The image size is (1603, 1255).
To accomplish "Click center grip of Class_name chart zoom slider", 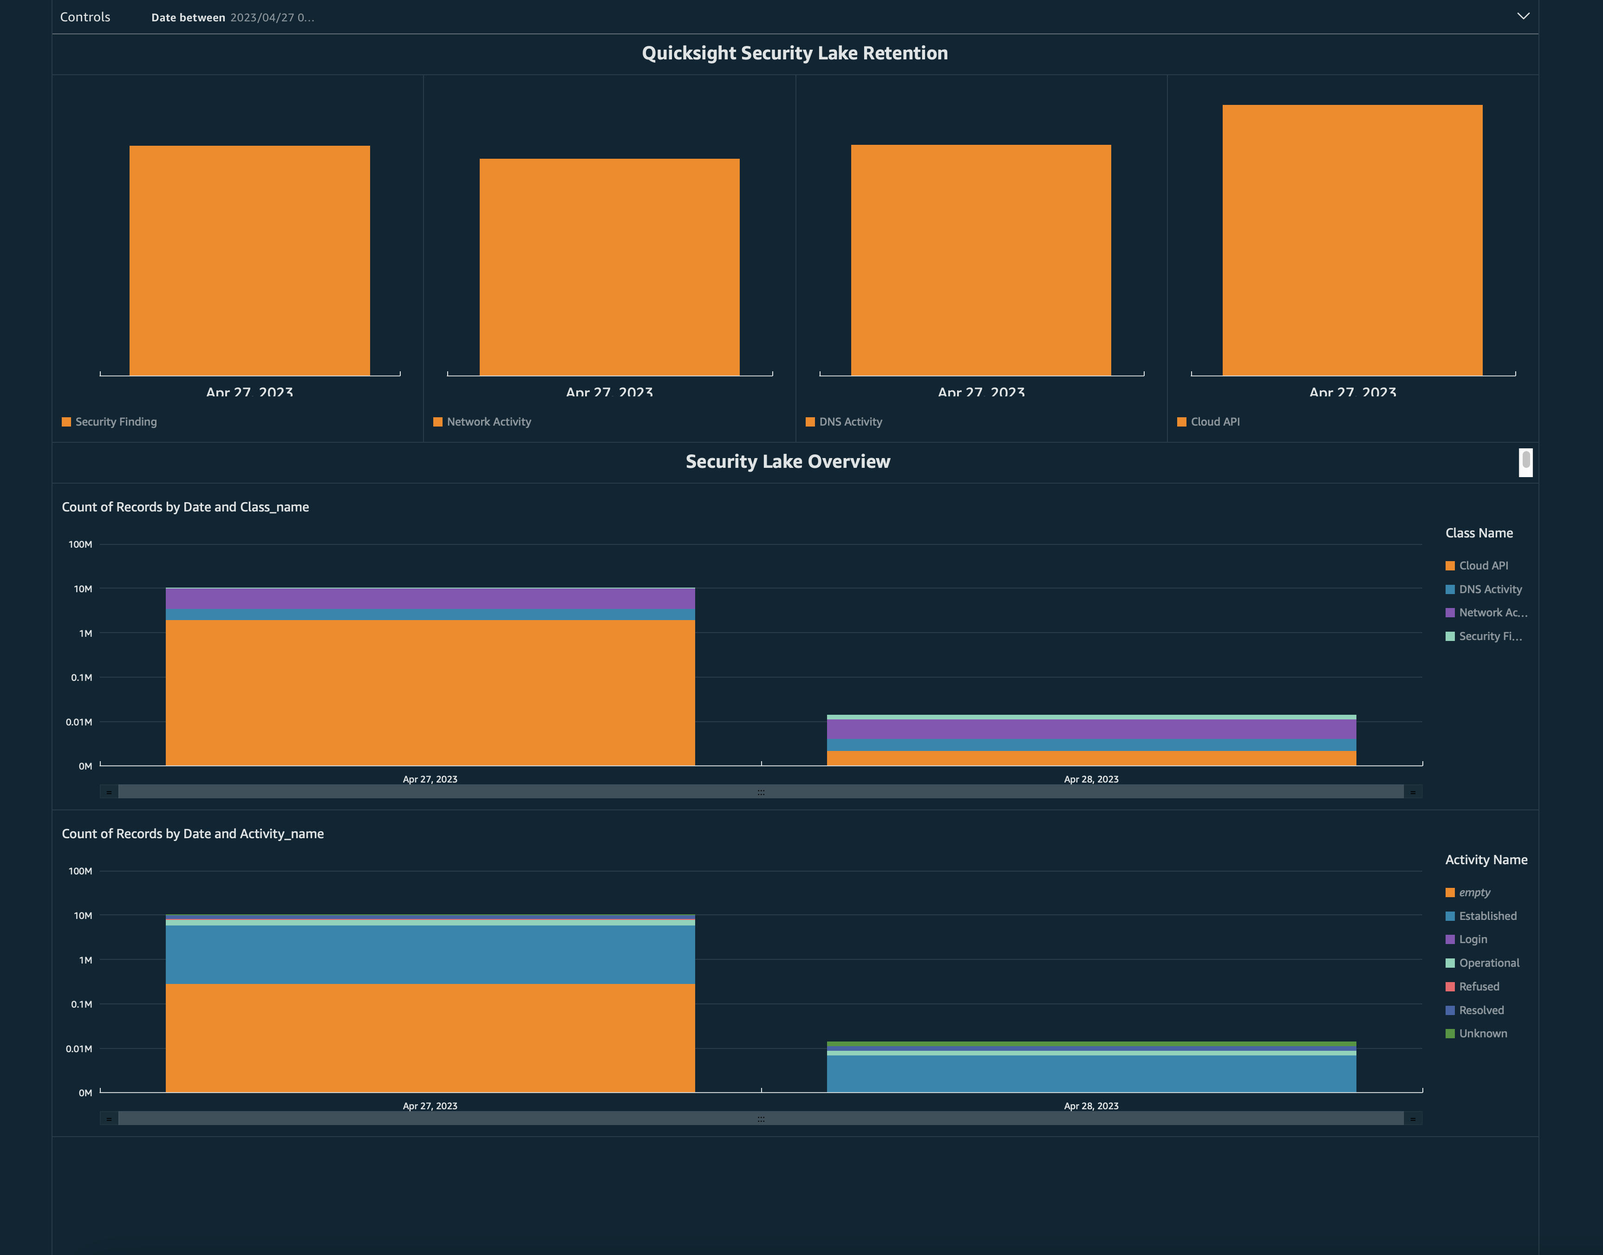I will click(761, 792).
